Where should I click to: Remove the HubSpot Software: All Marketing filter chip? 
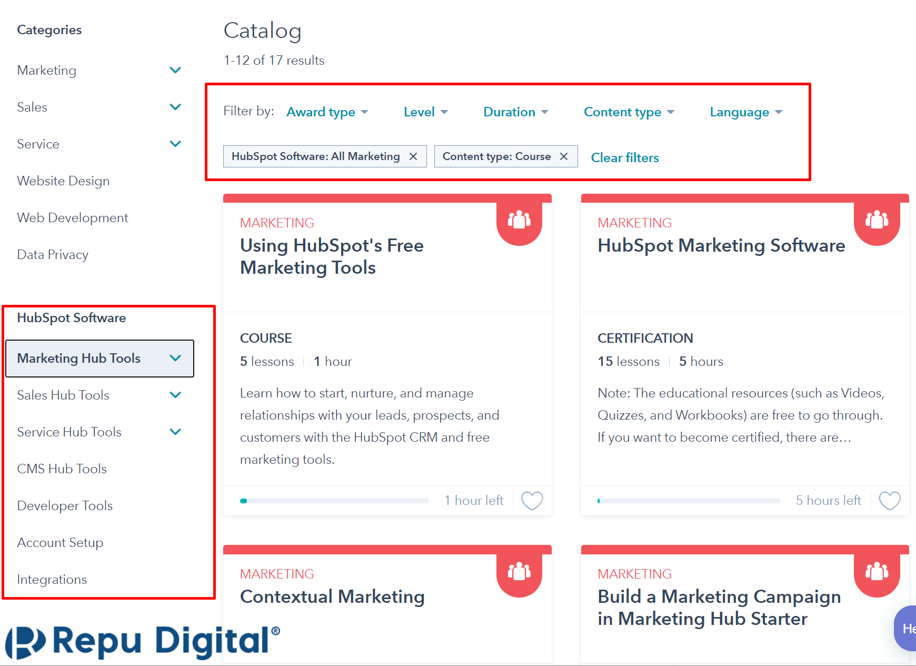[x=413, y=156]
